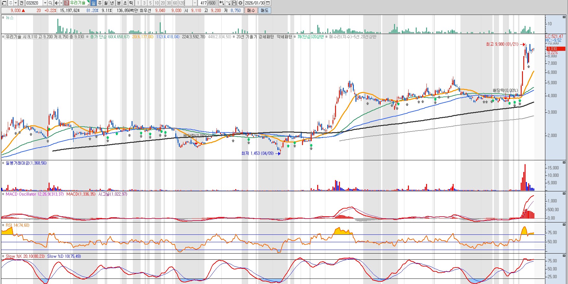
Task: Select the 분 minute period button
Action: point(119,3)
